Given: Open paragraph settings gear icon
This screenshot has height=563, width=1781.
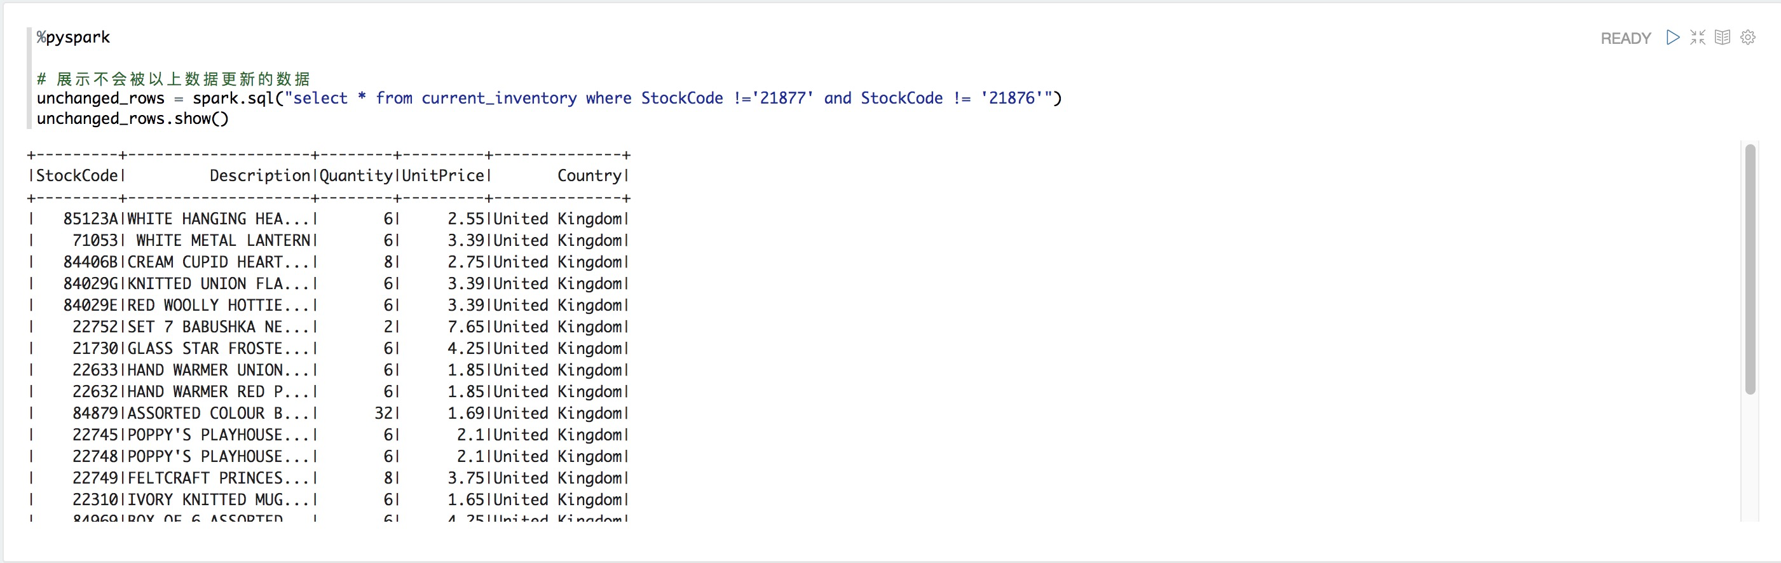Looking at the screenshot, I should pos(1748,37).
